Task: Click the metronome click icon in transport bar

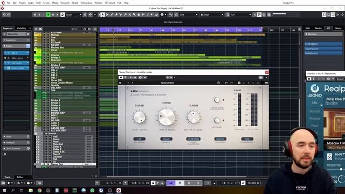Action: pos(243,183)
